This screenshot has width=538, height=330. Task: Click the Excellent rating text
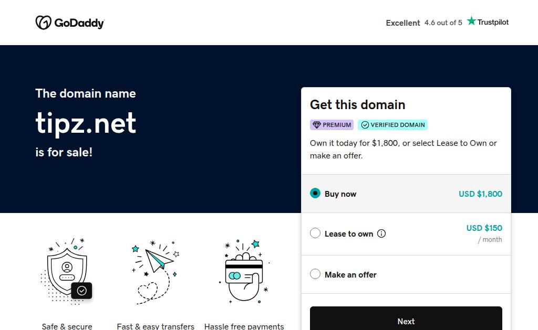(x=403, y=23)
